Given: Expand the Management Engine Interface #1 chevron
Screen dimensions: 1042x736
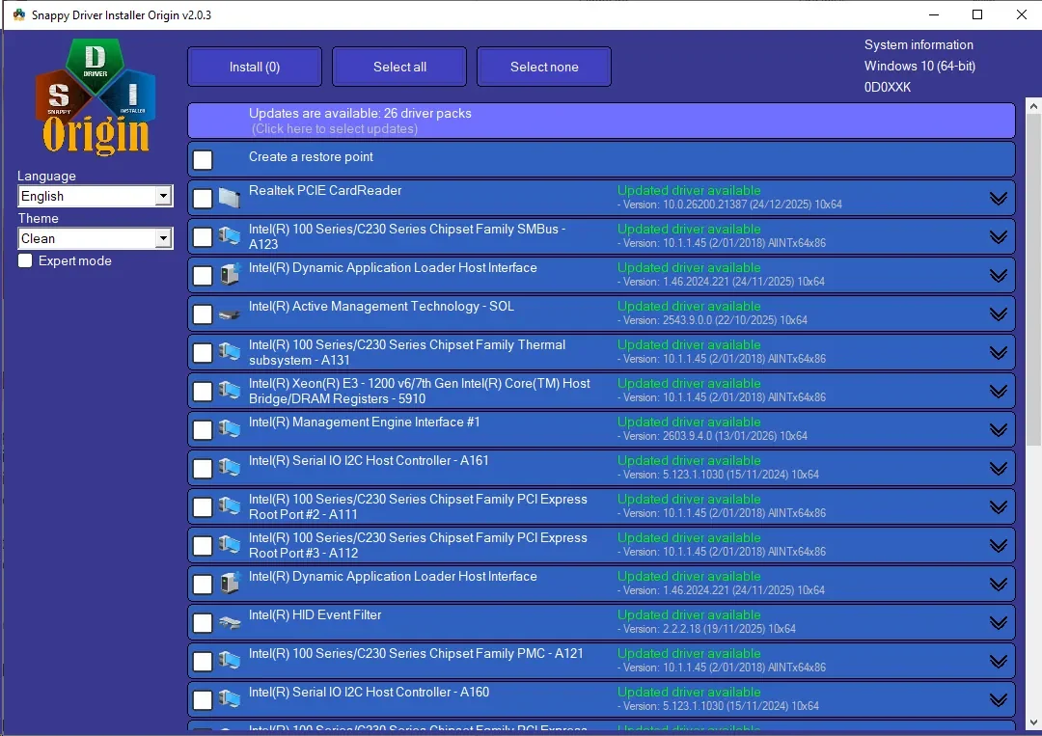Looking at the screenshot, I should 999,429.
